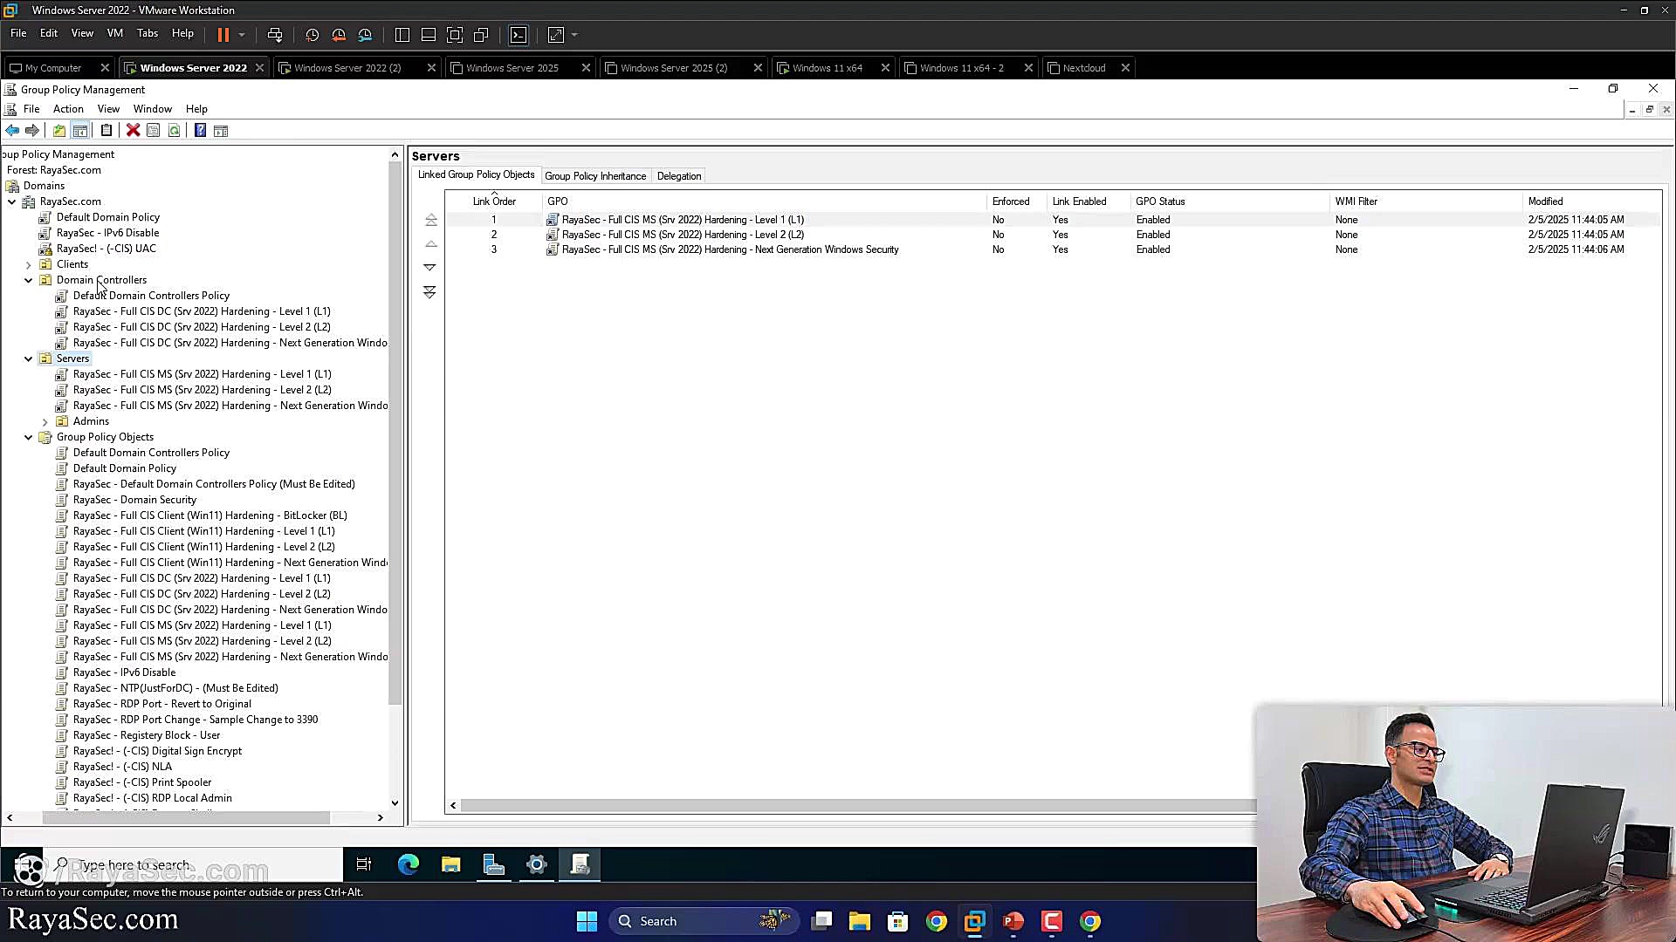Click host Windows Start button

[587, 921]
